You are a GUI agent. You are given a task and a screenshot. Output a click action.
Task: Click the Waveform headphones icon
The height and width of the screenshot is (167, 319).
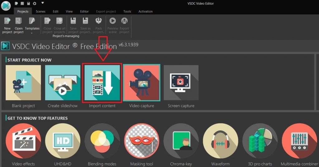[x=220, y=141]
